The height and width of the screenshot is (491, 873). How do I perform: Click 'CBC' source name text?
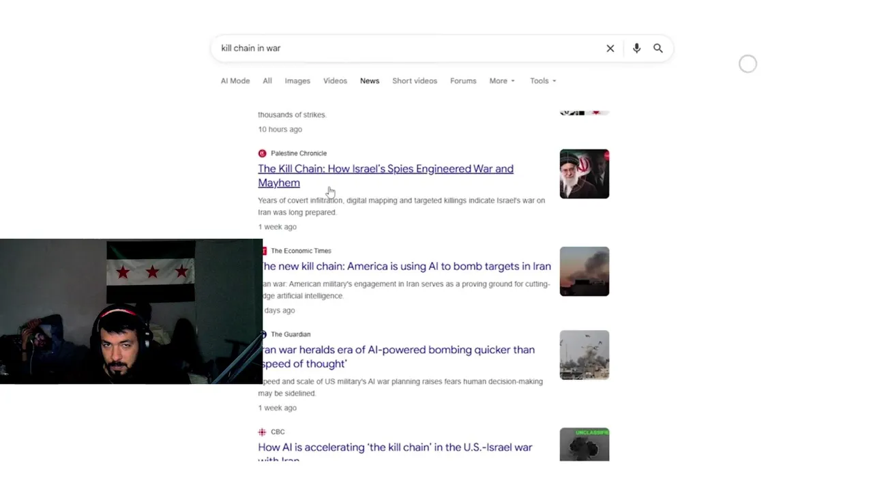coord(278,432)
